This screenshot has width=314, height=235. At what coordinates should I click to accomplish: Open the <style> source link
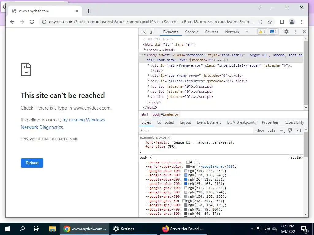[x=295, y=158]
